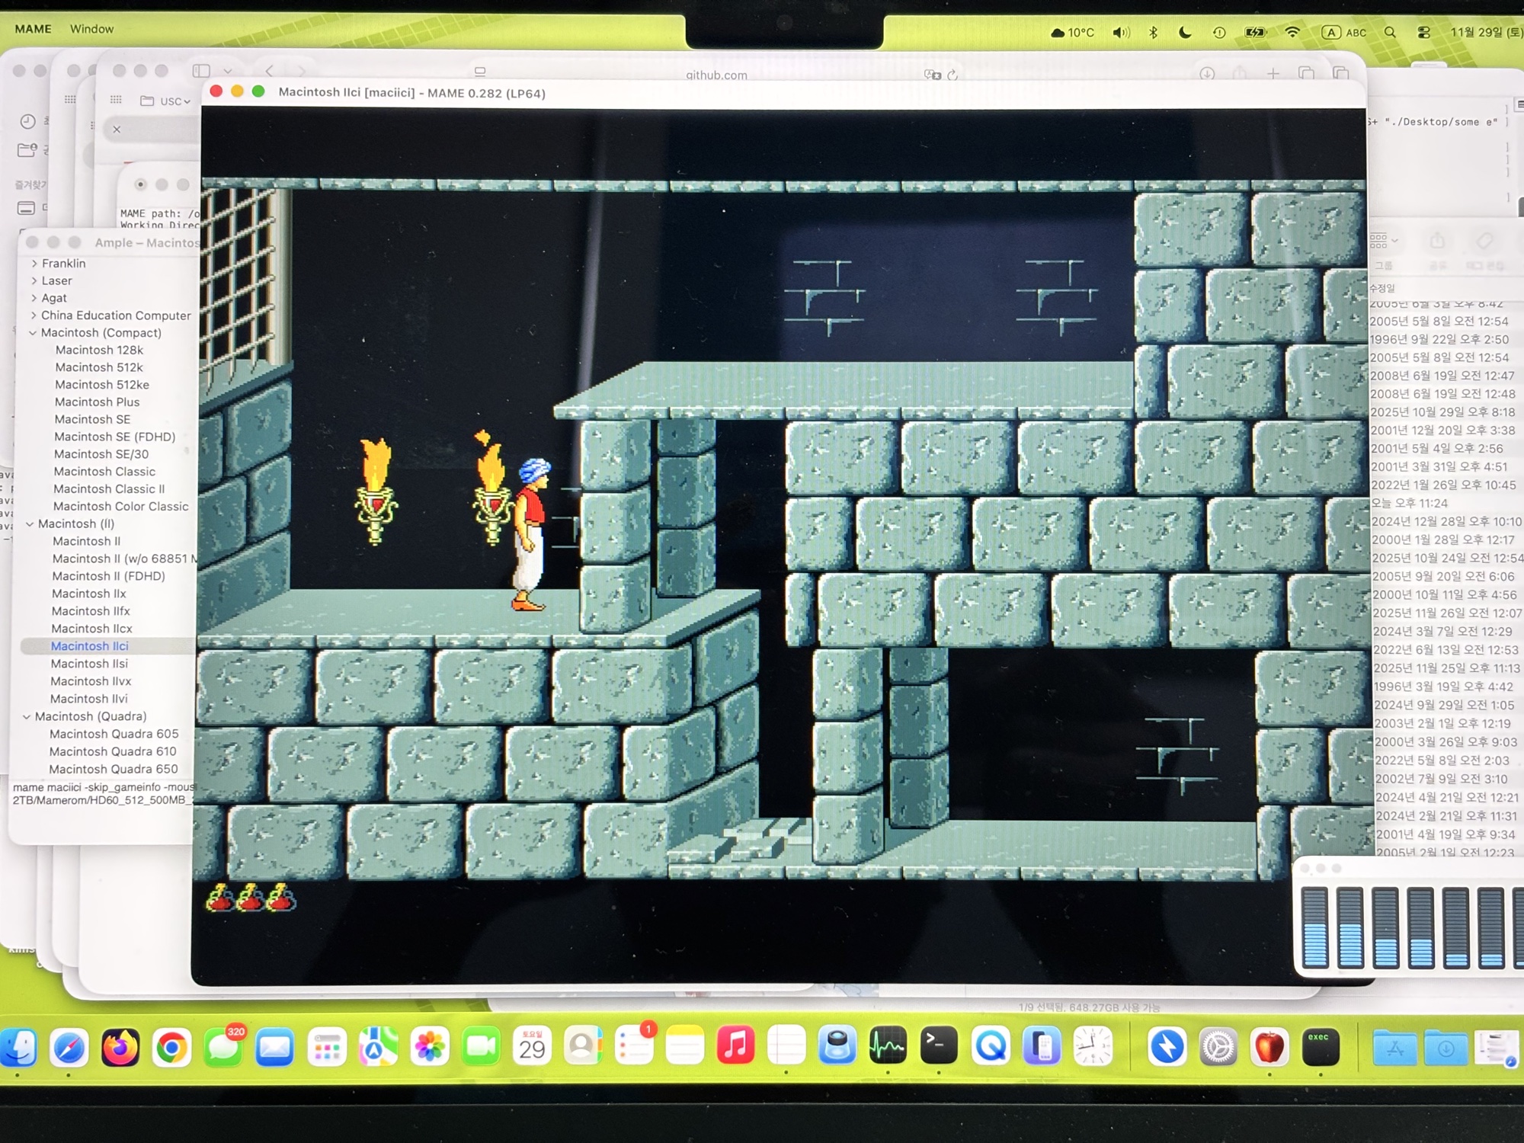1524x1143 pixels.
Task: Open Spotlight search magnifier icon
Action: point(1390,32)
